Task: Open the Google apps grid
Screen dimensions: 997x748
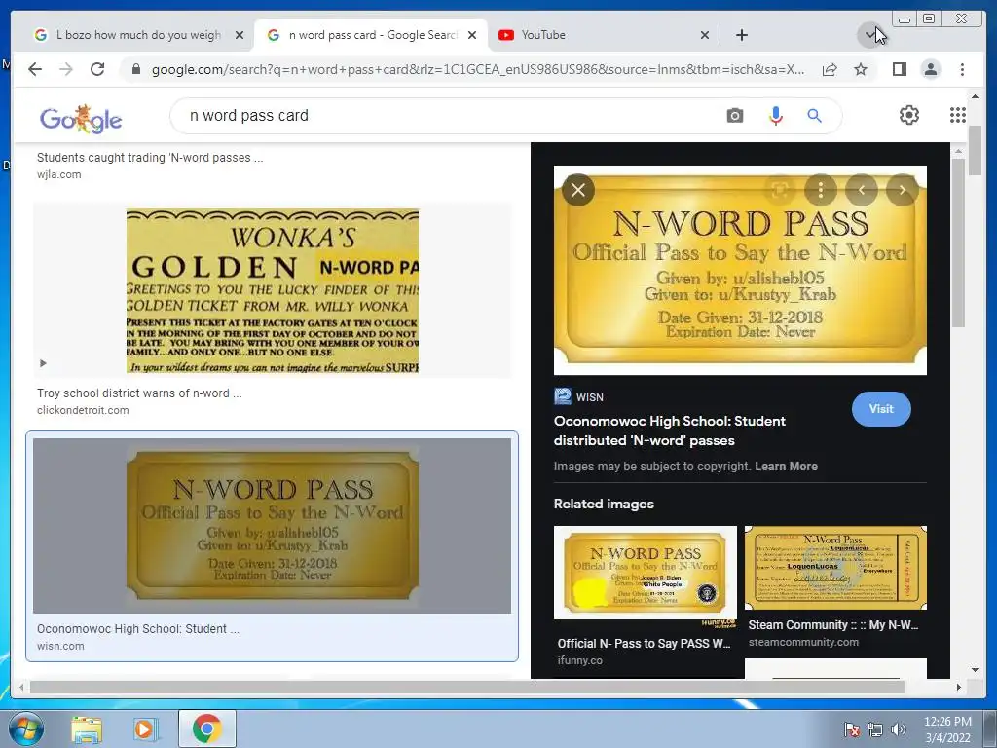Action: tap(958, 115)
